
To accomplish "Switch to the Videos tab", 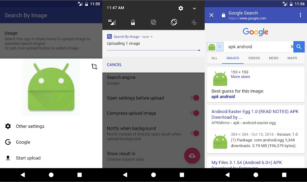I will coord(254,58).
